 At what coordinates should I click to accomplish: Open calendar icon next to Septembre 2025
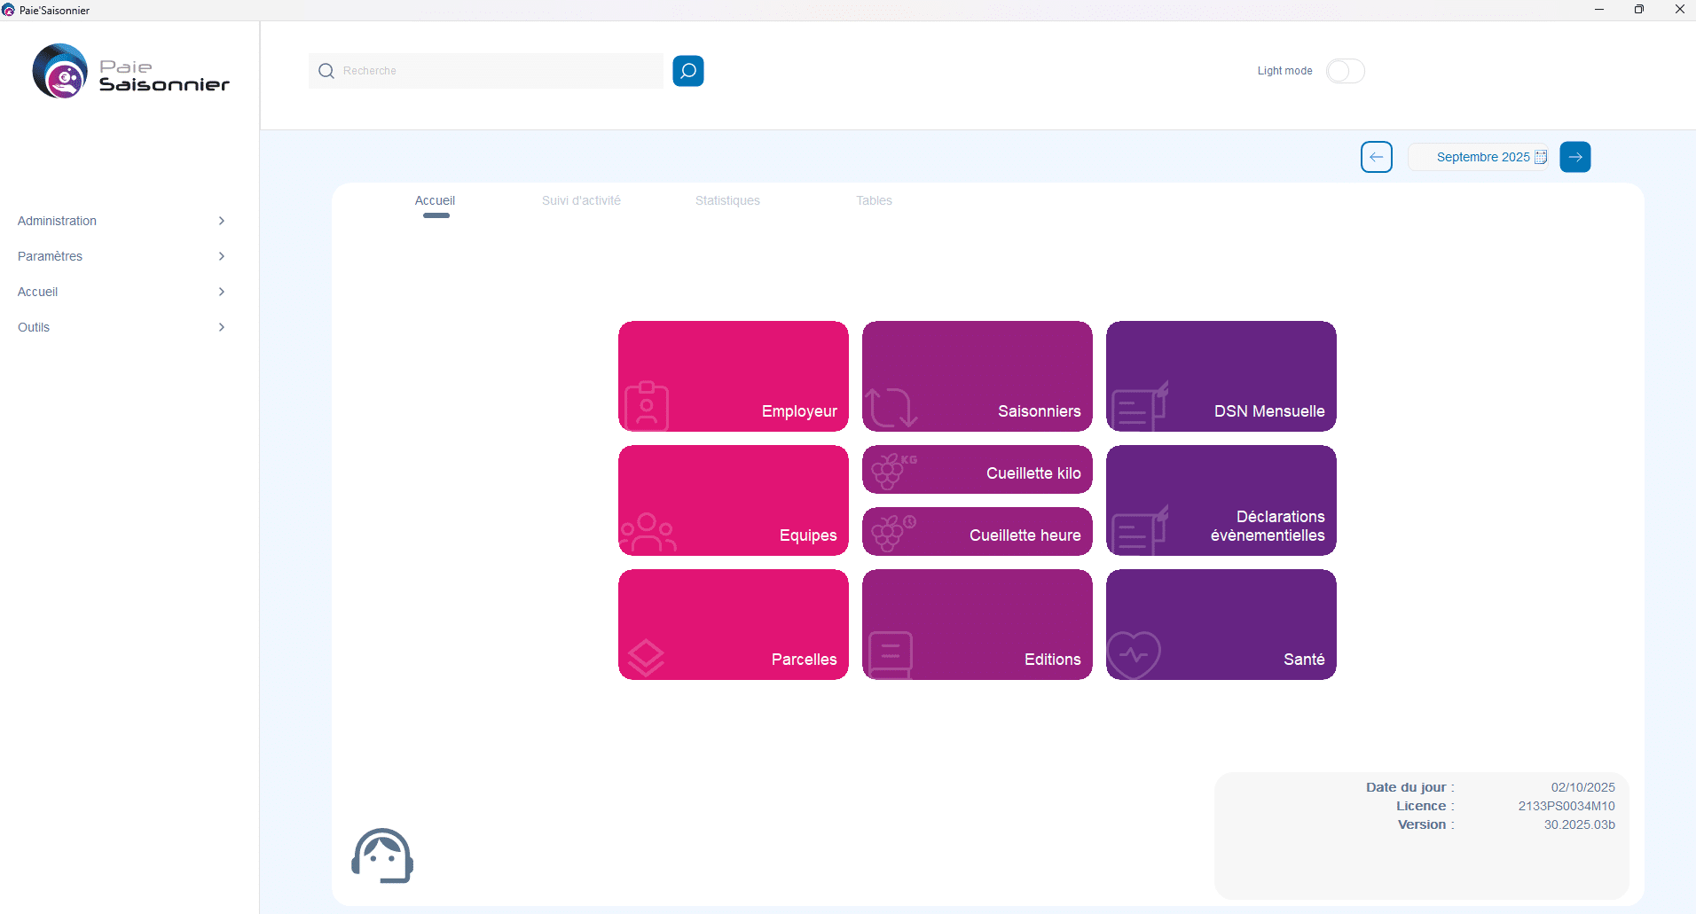tap(1541, 157)
